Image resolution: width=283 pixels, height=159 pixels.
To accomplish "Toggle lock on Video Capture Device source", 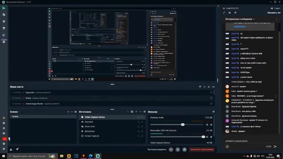I will click(138, 117).
